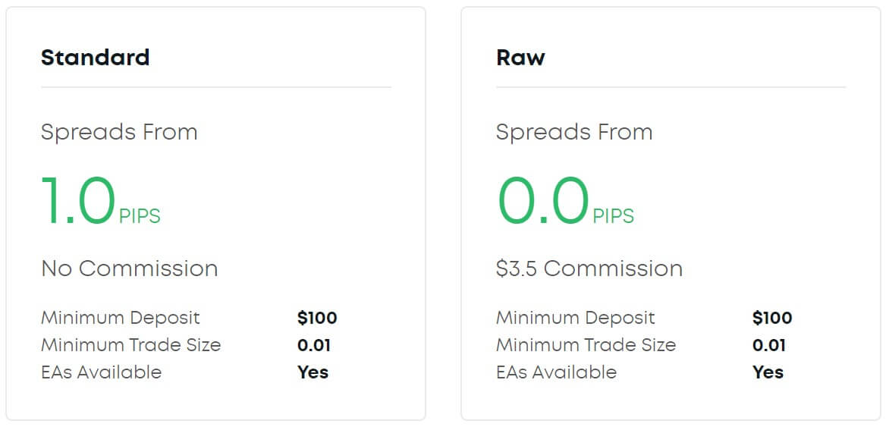The width and height of the screenshot is (889, 427).
Task: Select the 0.0 PIPS spread value
Action: (x=565, y=202)
